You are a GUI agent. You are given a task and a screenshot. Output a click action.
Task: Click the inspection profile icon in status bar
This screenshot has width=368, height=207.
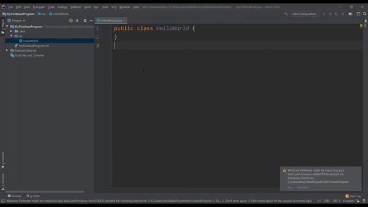(364, 201)
